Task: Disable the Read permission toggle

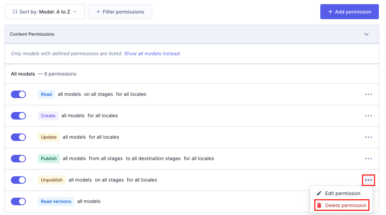Action: pos(18,94)
